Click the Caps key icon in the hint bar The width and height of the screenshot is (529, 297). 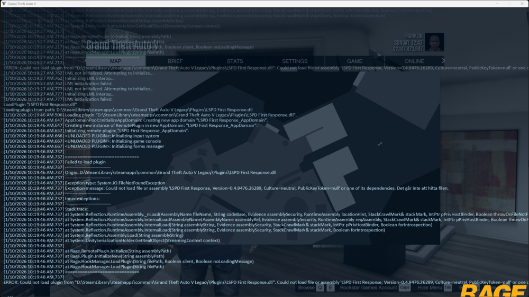(405, 287)
